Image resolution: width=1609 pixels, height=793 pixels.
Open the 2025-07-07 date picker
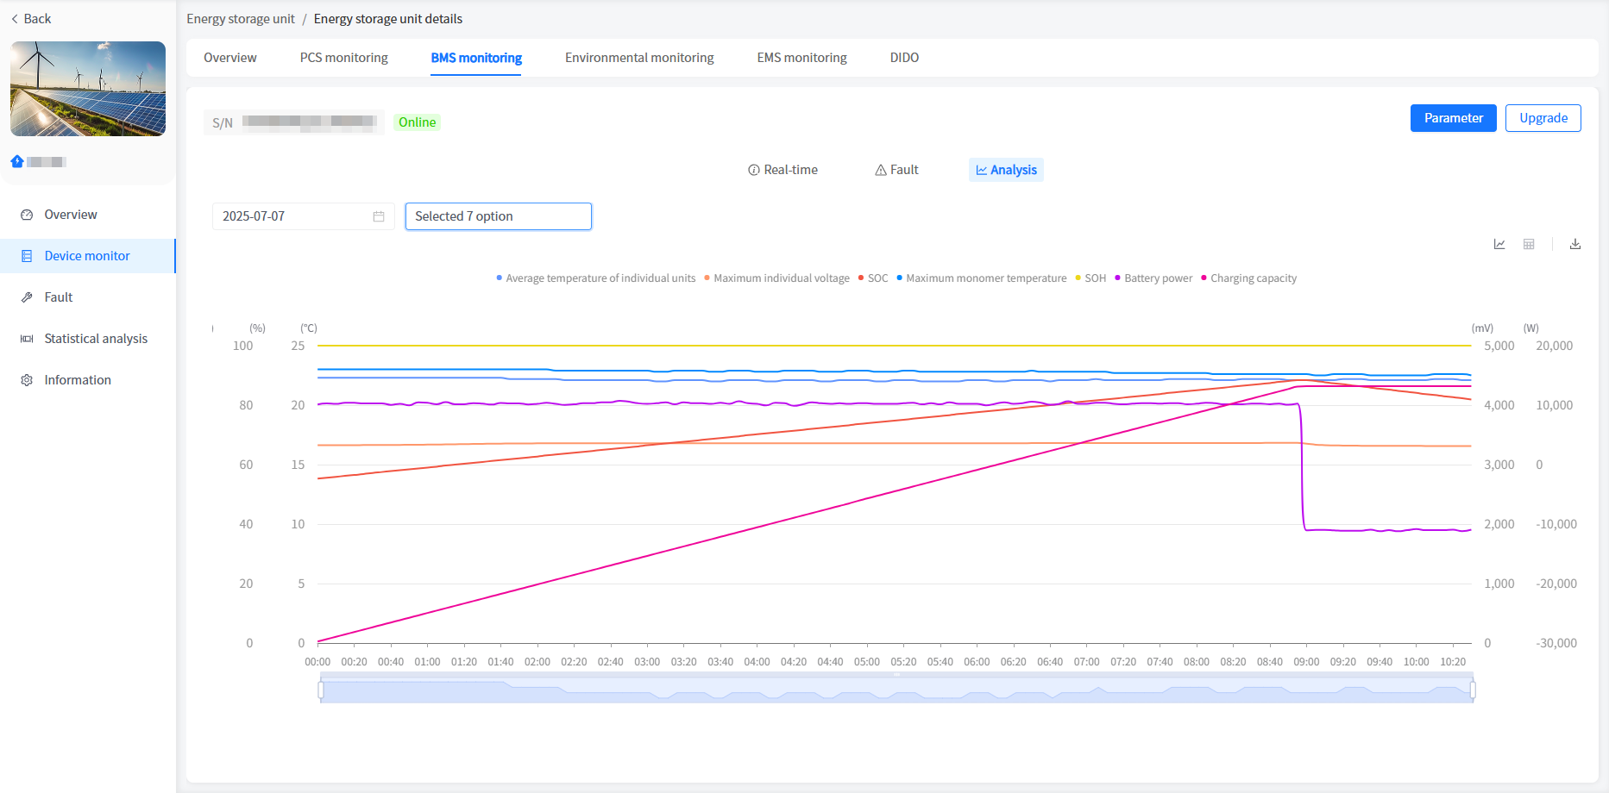[293, 216]
